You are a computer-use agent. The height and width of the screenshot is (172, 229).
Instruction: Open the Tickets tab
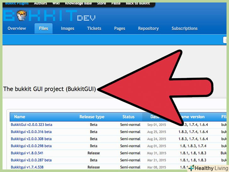pyautogui.click(x=94, y=28)
